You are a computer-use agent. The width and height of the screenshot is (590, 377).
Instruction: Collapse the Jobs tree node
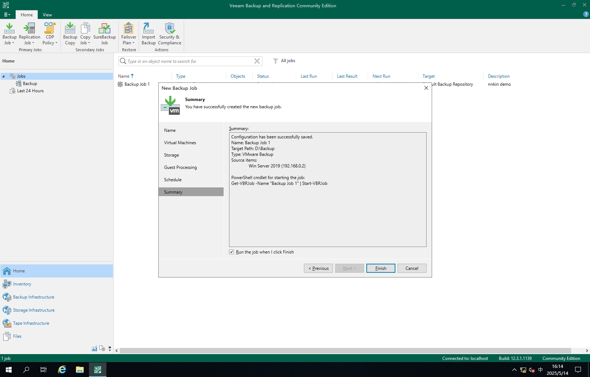(x=4, y=76)
